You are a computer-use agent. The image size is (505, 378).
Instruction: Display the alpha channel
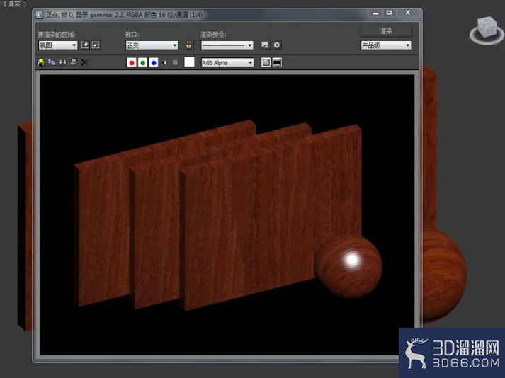[x=164, y=62]
